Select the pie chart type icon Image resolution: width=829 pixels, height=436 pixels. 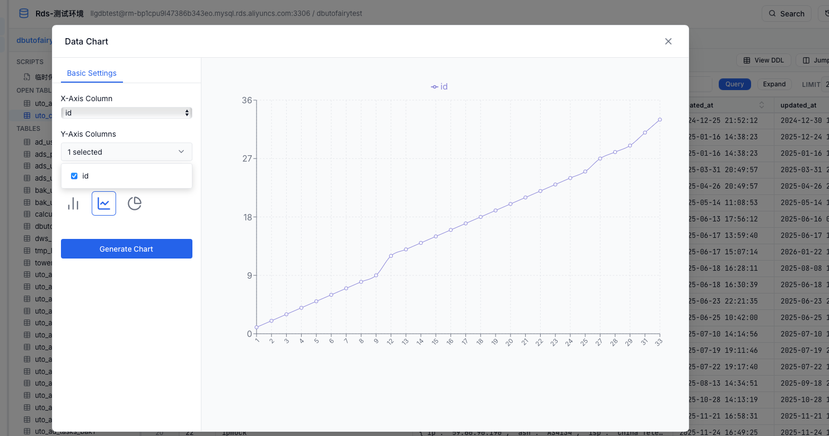[135, 203]
